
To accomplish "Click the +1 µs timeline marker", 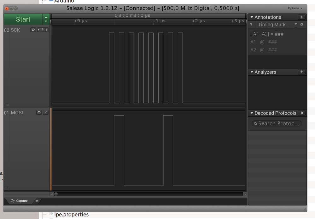I will pyautogui.click(x=159, y=21).
